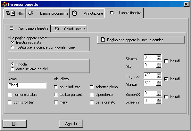This screenshot has width=191, height=131.
Task: Check the schermo pieno option
Action: pyautogui.click(x=92, y=87)
